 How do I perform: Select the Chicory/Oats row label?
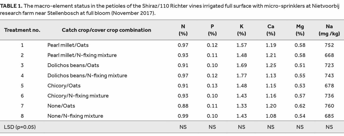point(64,86)
